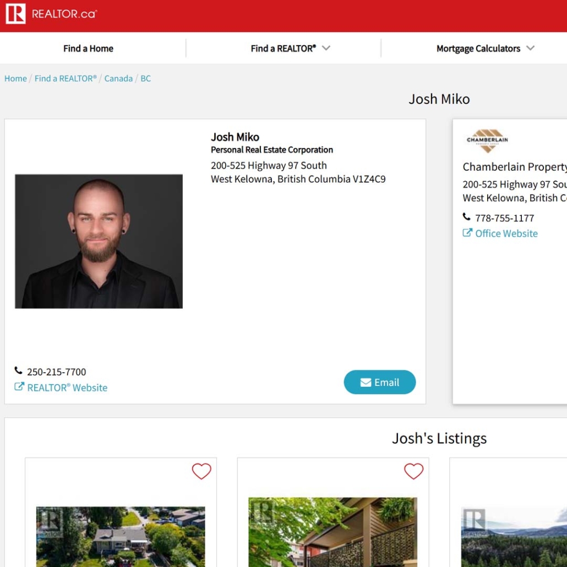The width and height of the screenshot is (567, 567).
Task: Open the Find a REALTOR menu item
Action: pyautogui.click(x=283, y=48)
